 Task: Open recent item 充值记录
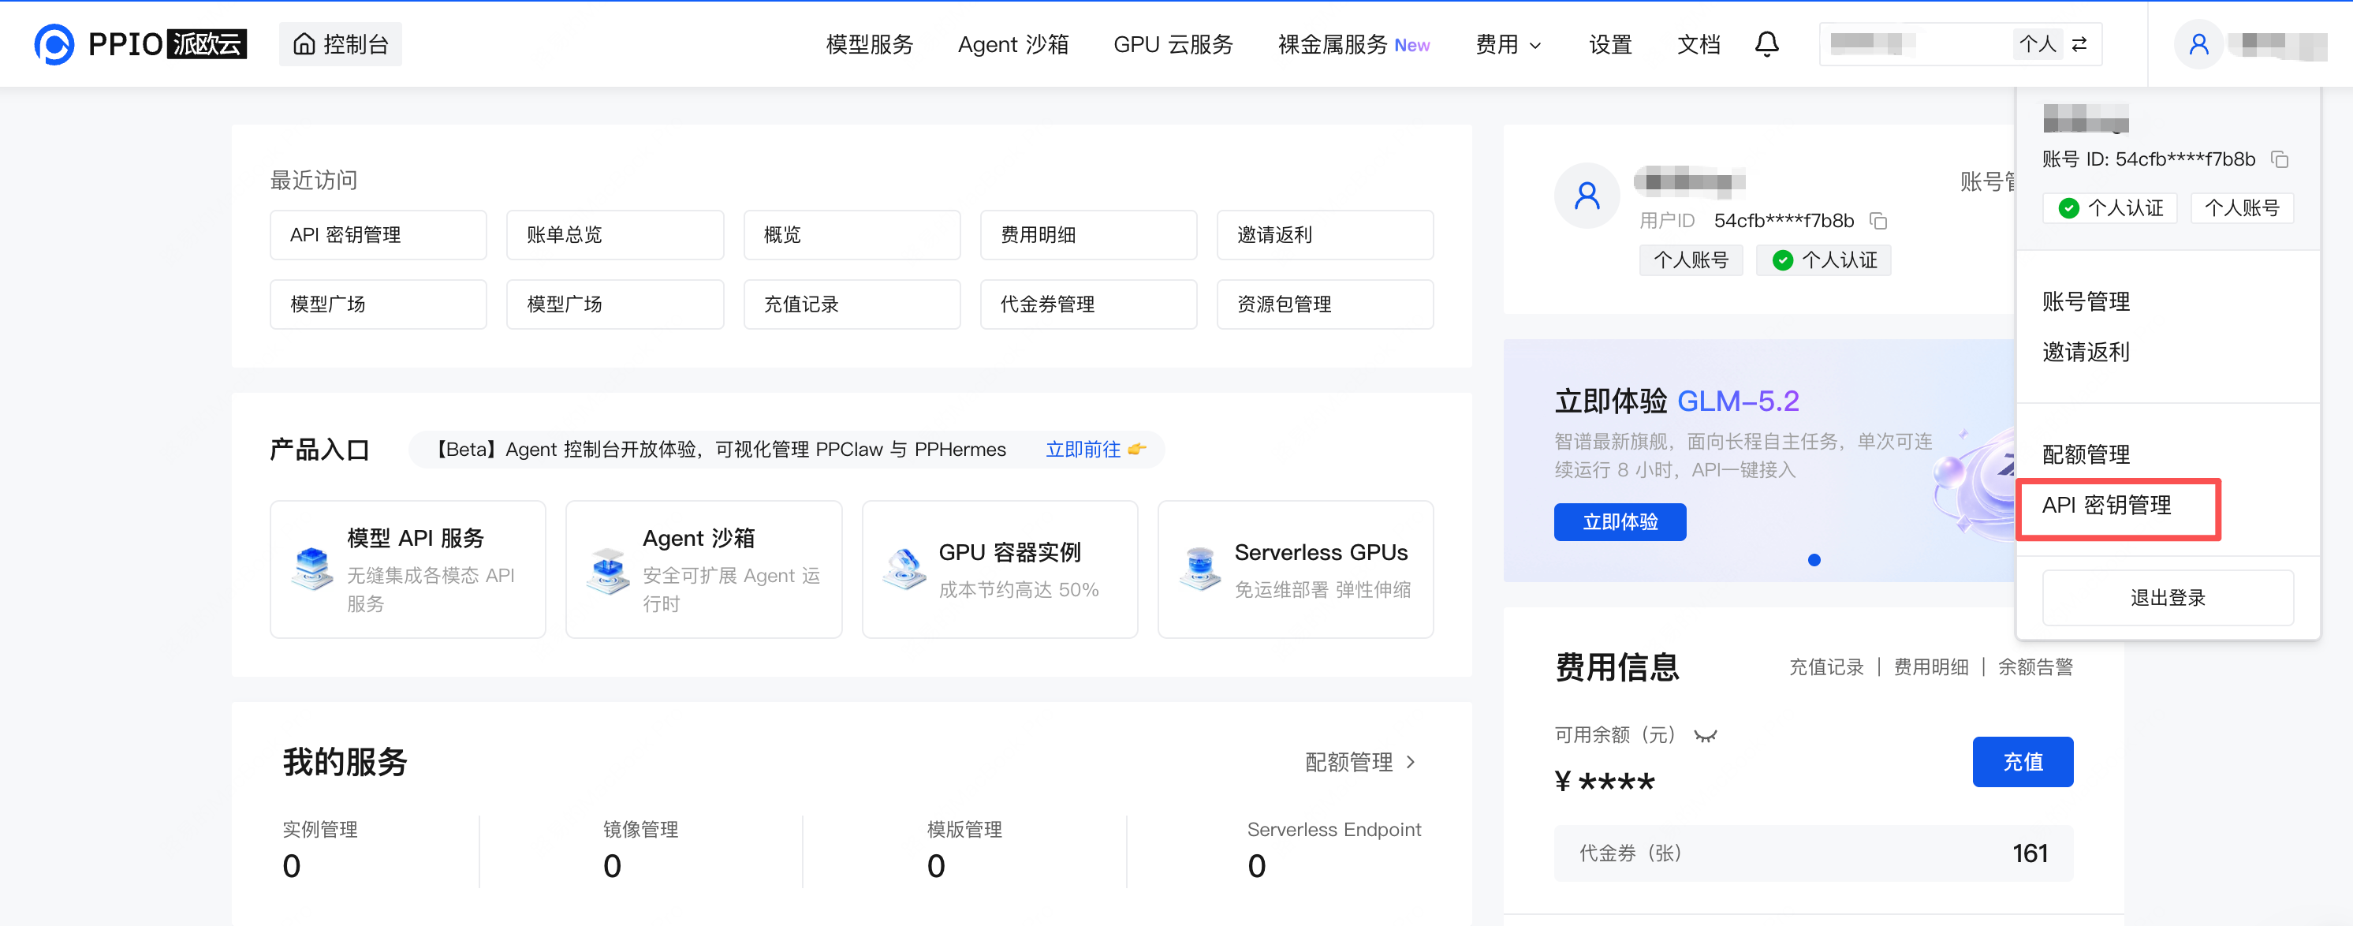click(852, 304)
